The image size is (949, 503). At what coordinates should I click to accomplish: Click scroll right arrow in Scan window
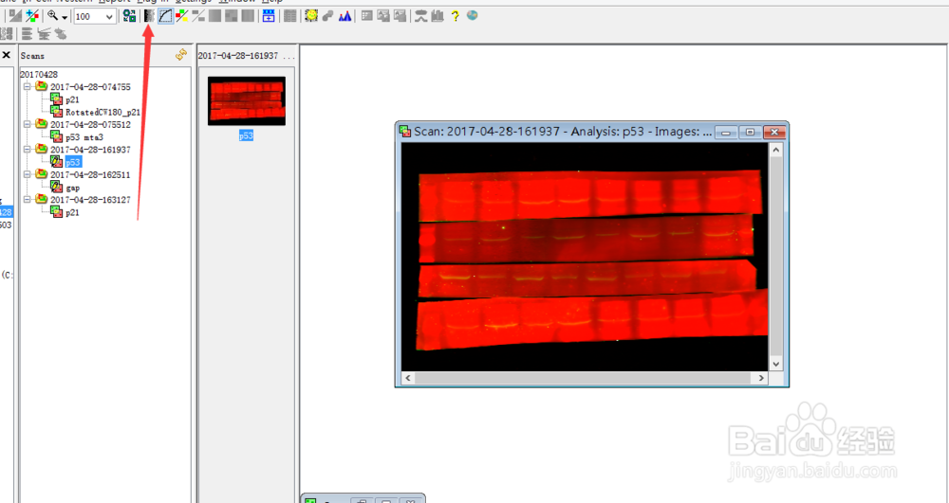tap(761, 378)
